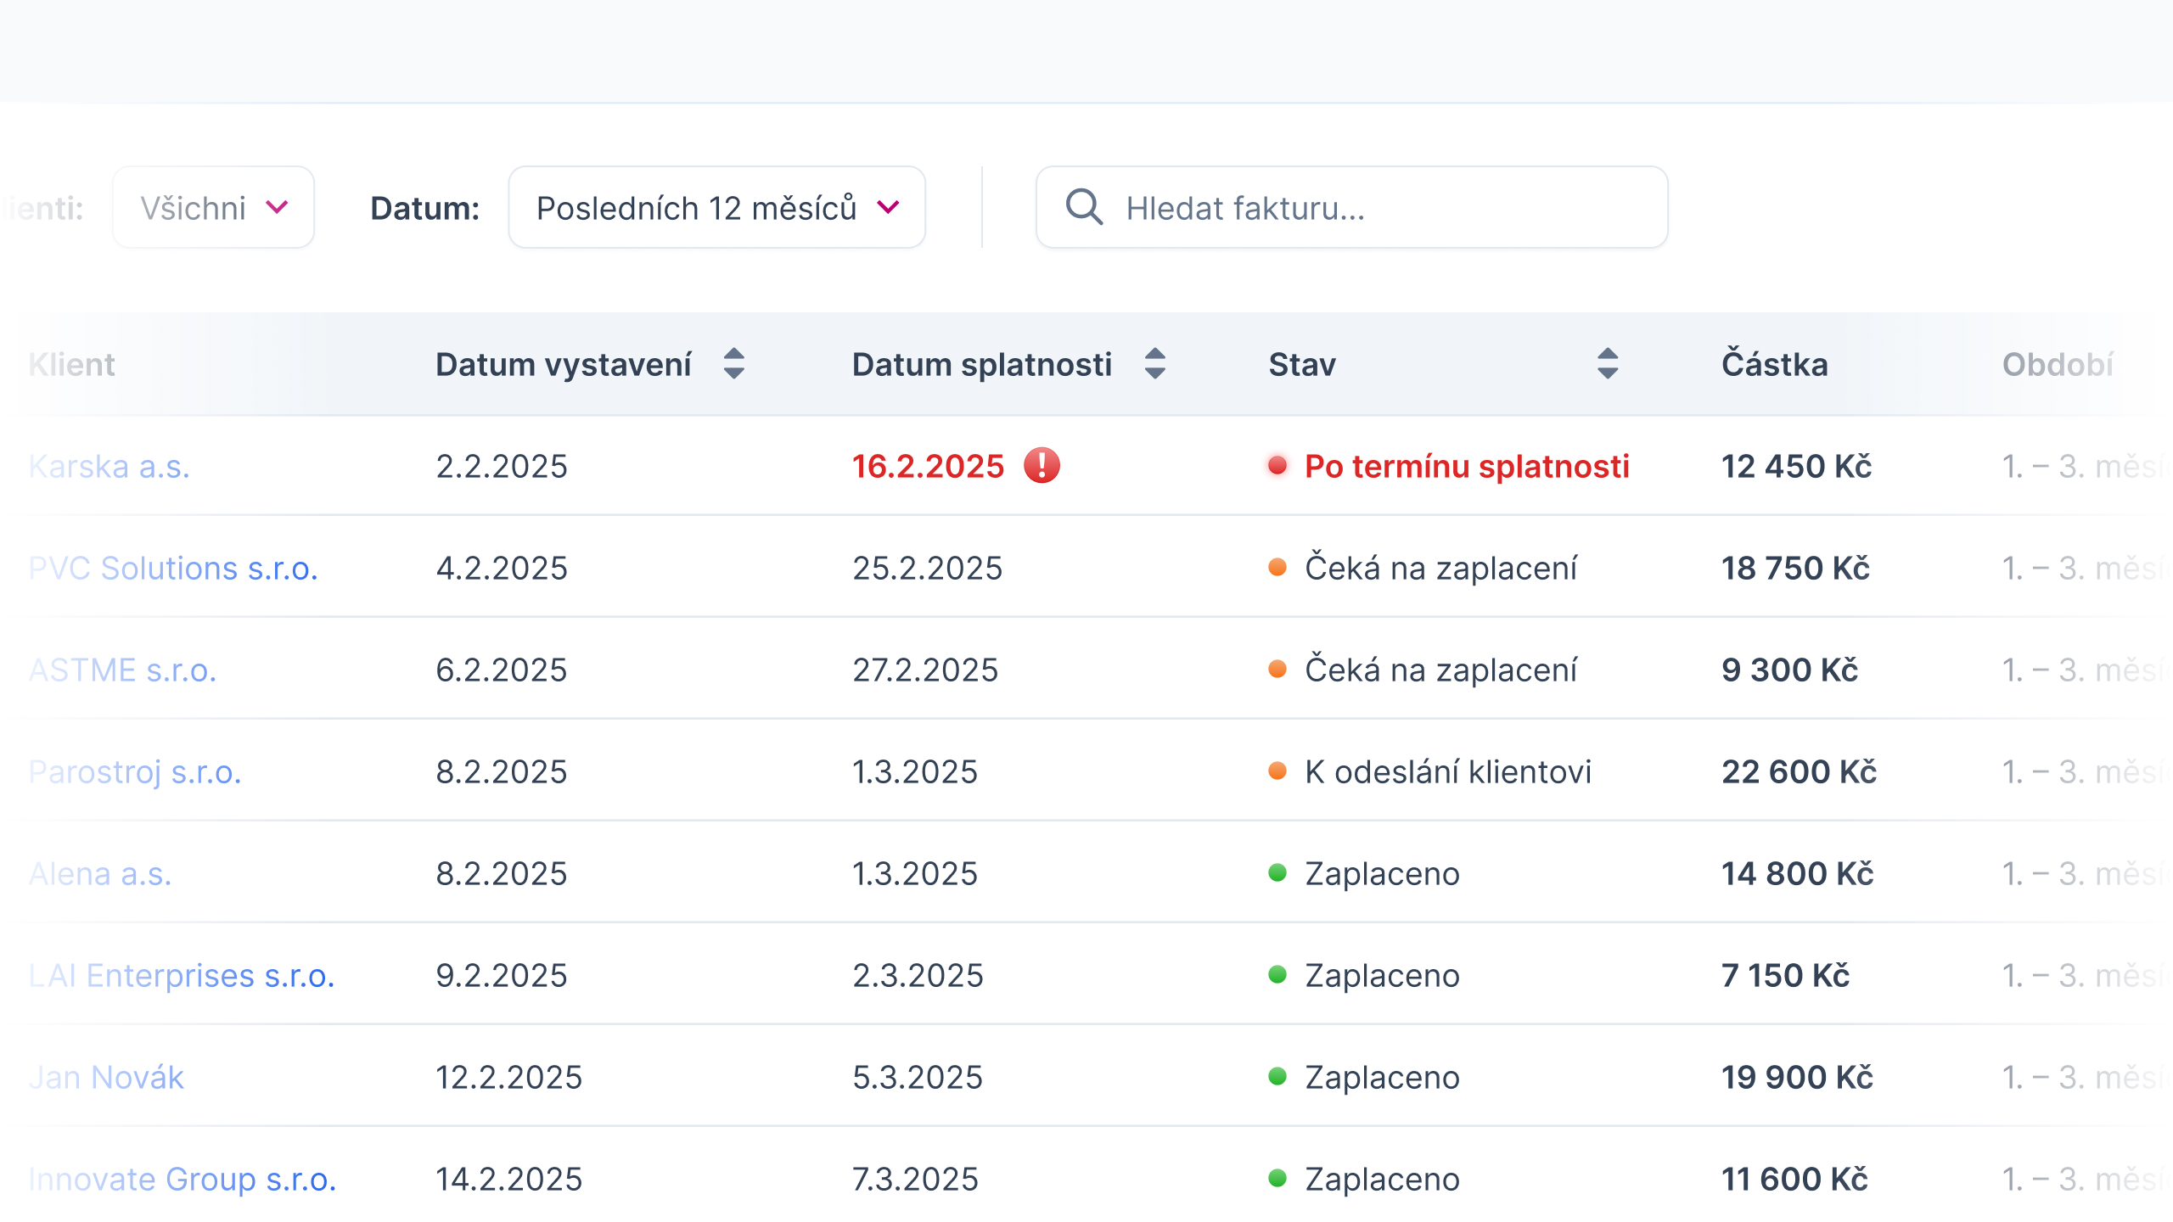This screenshot has width=2173, height=1222.
Task: Open the Všichni clients dropdown
Action: pyautogui.click(x=213, y=206)
